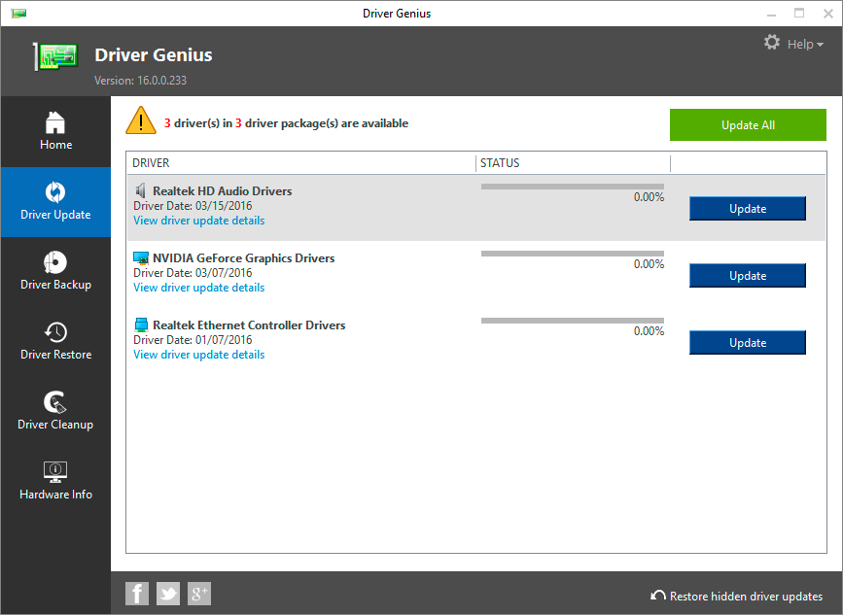Click the Driver Date 03/07/2016 text

click(193, 273)
